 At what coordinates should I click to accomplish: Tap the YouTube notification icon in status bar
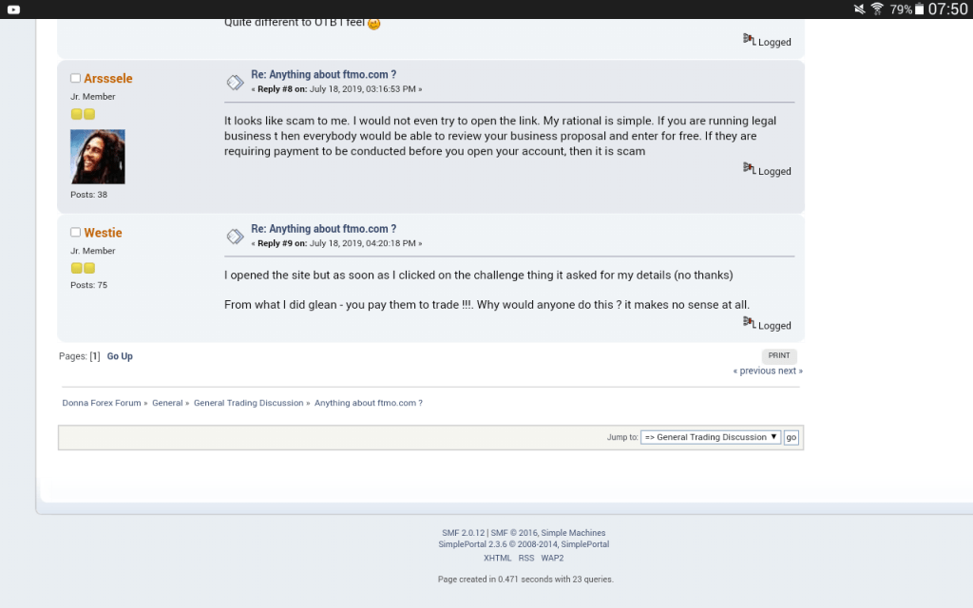(x=13, y=9)
